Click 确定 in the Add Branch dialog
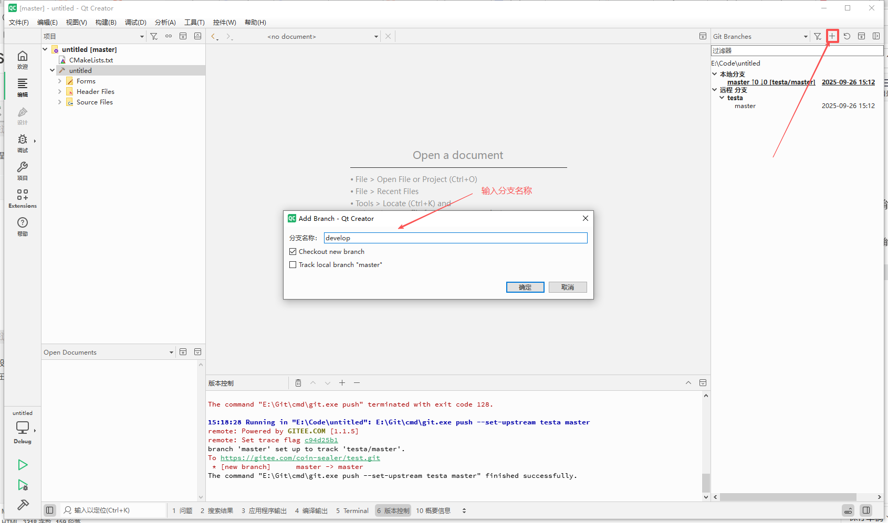Viewport: 888px width, 523px height. [x=525, y=287]
